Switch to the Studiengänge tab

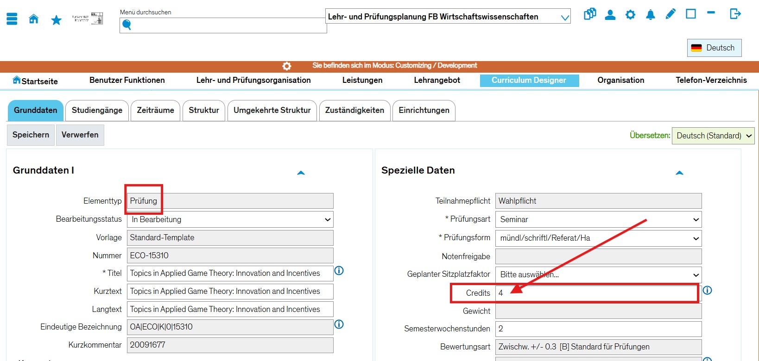point(97,110)
